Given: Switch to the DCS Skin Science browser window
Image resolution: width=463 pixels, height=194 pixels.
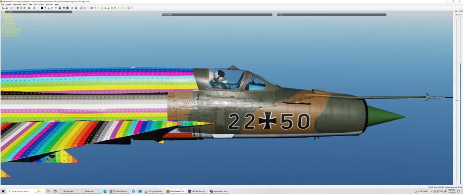Looking at the screenshot, I should click(x=119, y=191).
